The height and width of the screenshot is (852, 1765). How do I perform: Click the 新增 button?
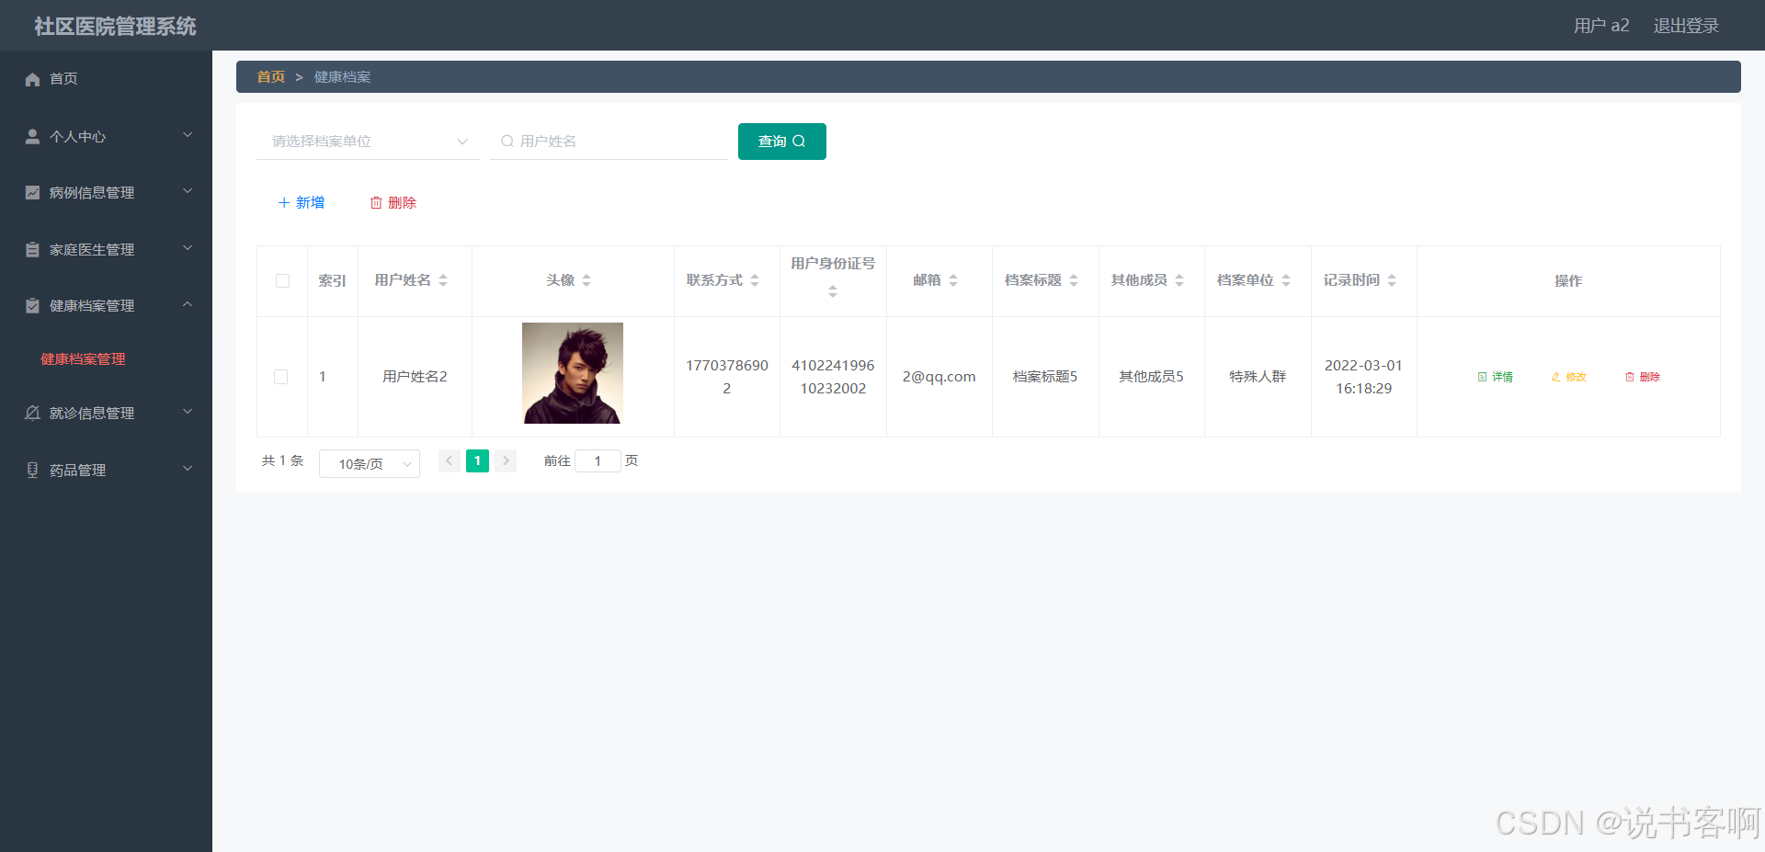point(301,202)
